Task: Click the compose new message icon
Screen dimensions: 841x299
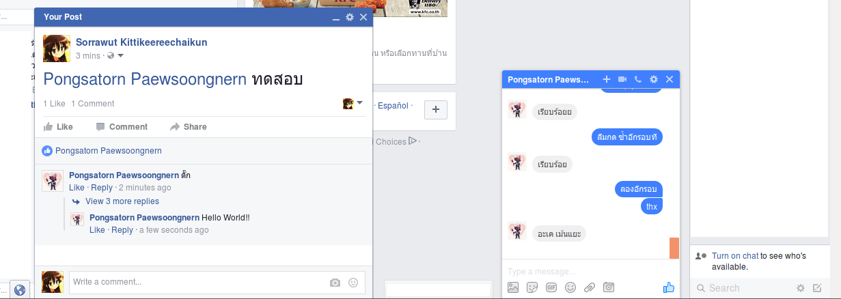Action: pos(817,288)
